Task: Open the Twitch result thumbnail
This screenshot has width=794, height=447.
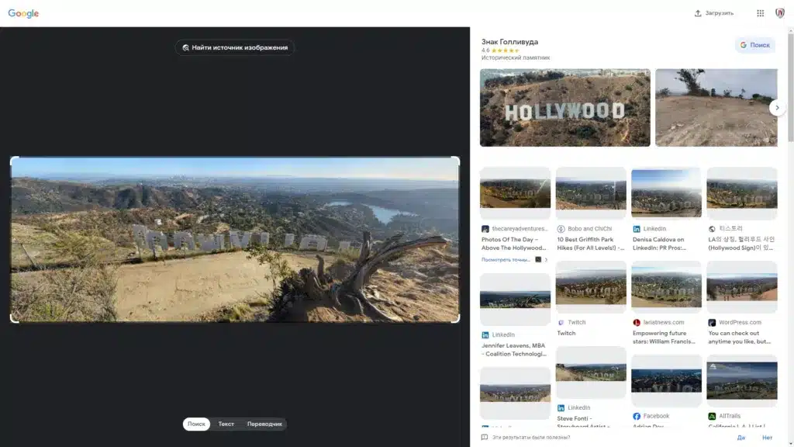Action: click(591, 287)
